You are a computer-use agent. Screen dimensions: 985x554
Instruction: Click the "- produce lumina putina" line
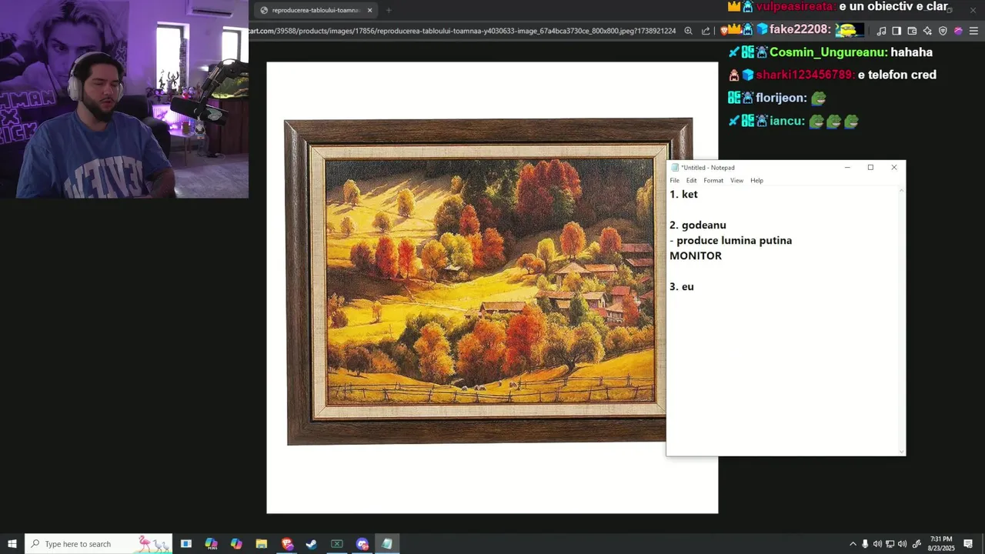[x=730, y=241]
